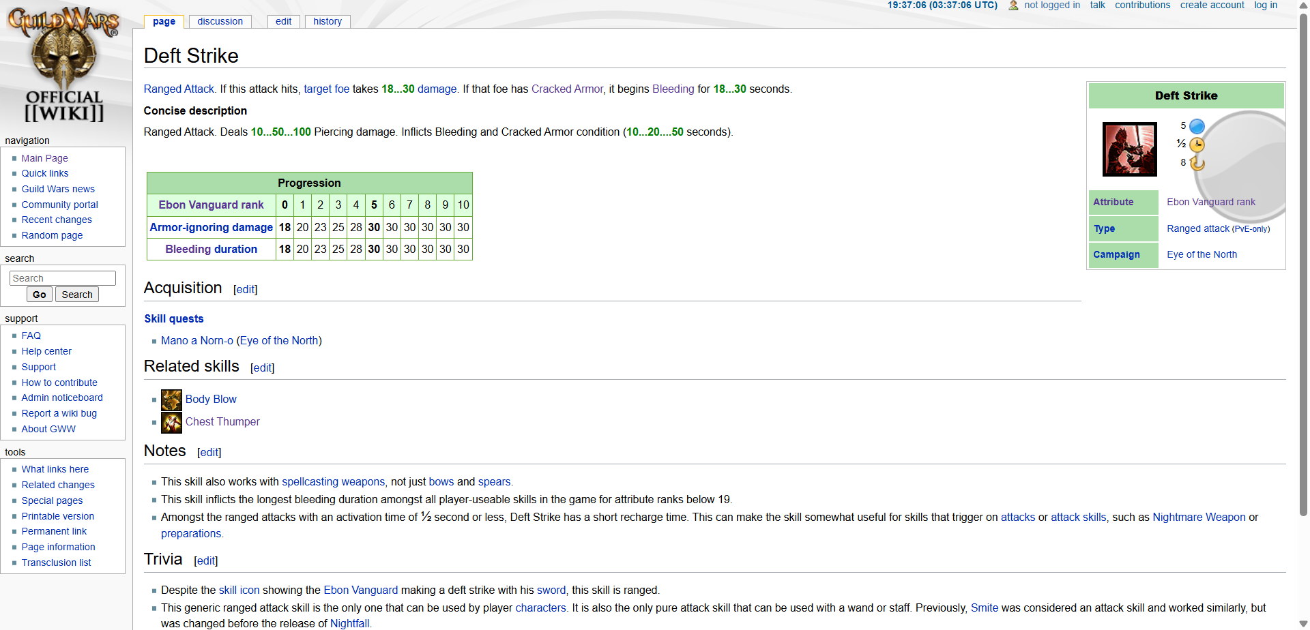Click the talk link in top bar
1310x630 pixels.
click(x=1097, y=5)
